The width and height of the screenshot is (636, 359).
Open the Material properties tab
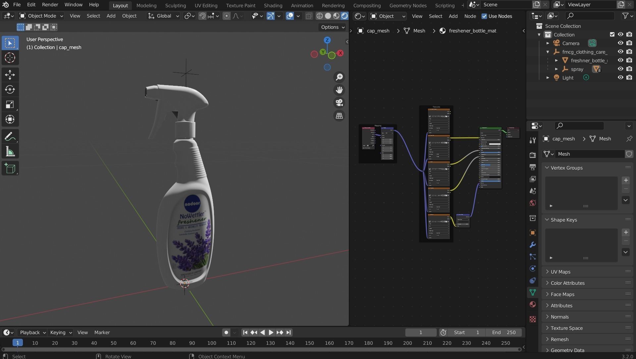[x=533, y=304]
